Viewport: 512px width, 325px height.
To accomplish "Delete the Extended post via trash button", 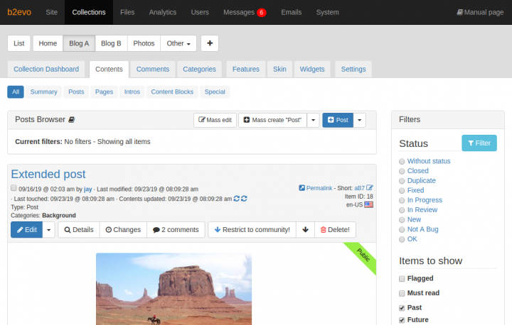I will 334,230.
